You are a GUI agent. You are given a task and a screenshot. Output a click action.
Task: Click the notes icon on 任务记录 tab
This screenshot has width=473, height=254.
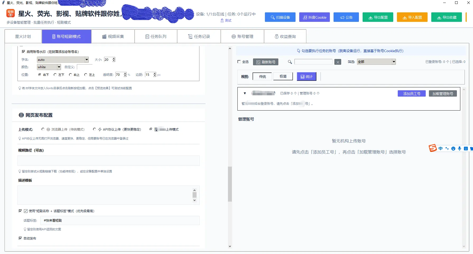[x=190, y=37]
